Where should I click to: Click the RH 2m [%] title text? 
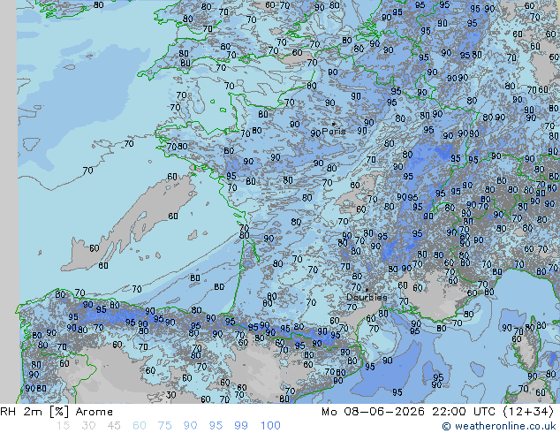tap(34, 412)
